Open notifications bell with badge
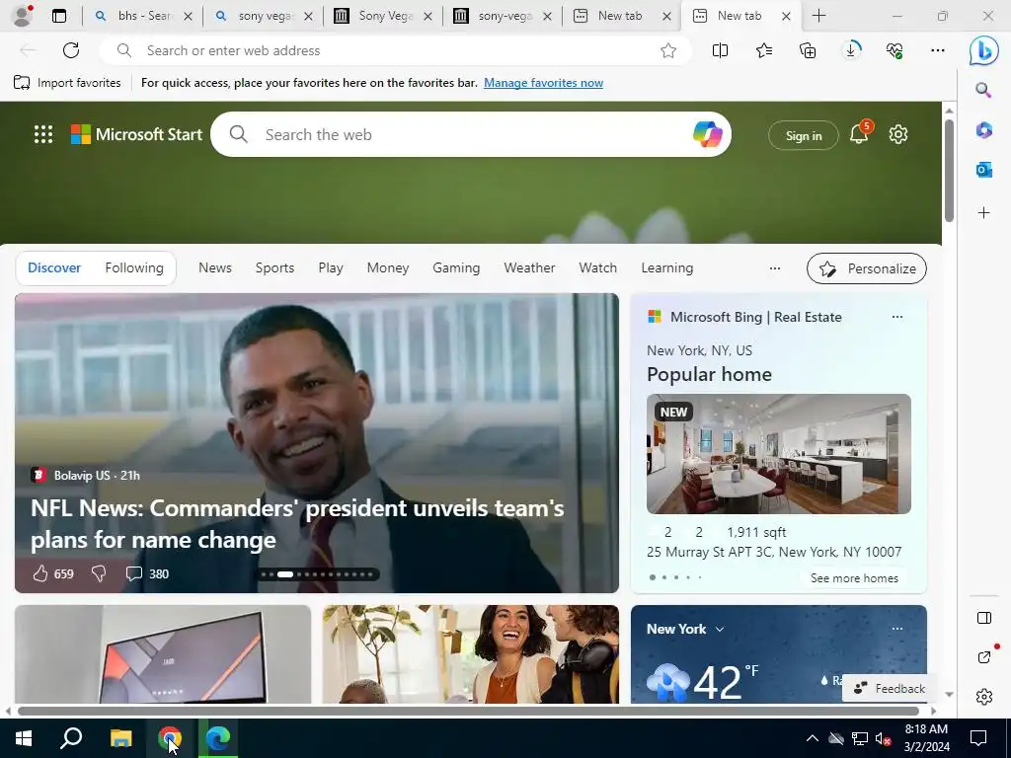This screenshot has height=758, width=1011. (x=859, y=133)
